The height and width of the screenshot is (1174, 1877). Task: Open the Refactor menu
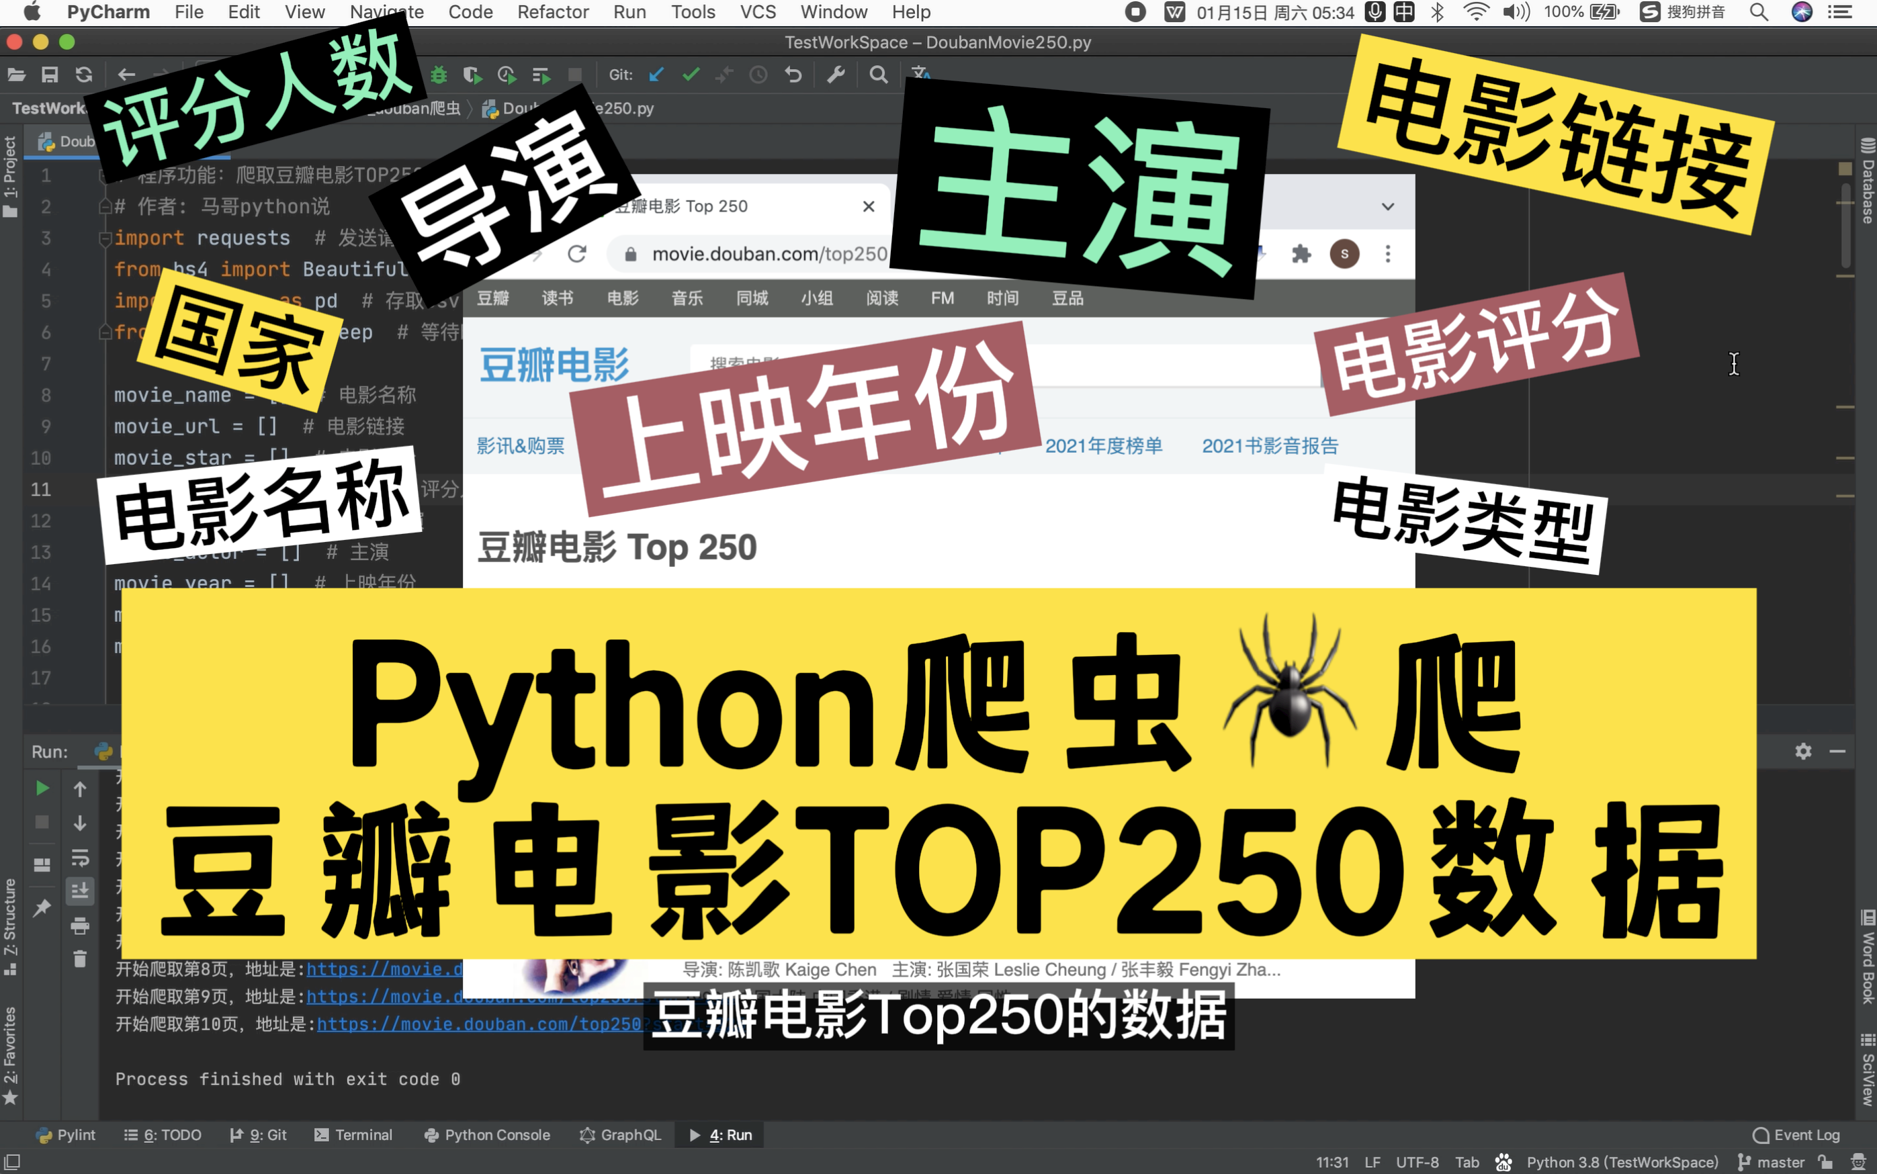tap(552, 11)
